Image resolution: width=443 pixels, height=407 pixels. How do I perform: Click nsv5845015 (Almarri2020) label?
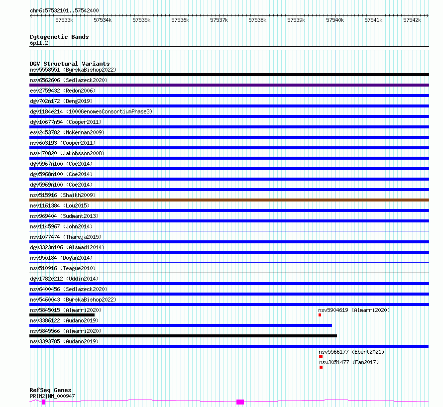(x=66, y=310)
